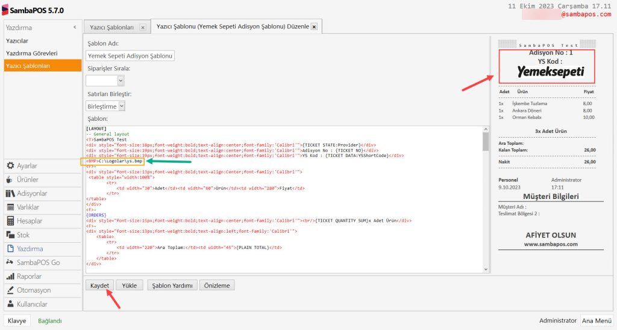Image resolution: width=617 pixels, height=330 pixels.
Task: Collapse the Yazdırma sidebar panel arrow
Action: [x=75, y=28]
